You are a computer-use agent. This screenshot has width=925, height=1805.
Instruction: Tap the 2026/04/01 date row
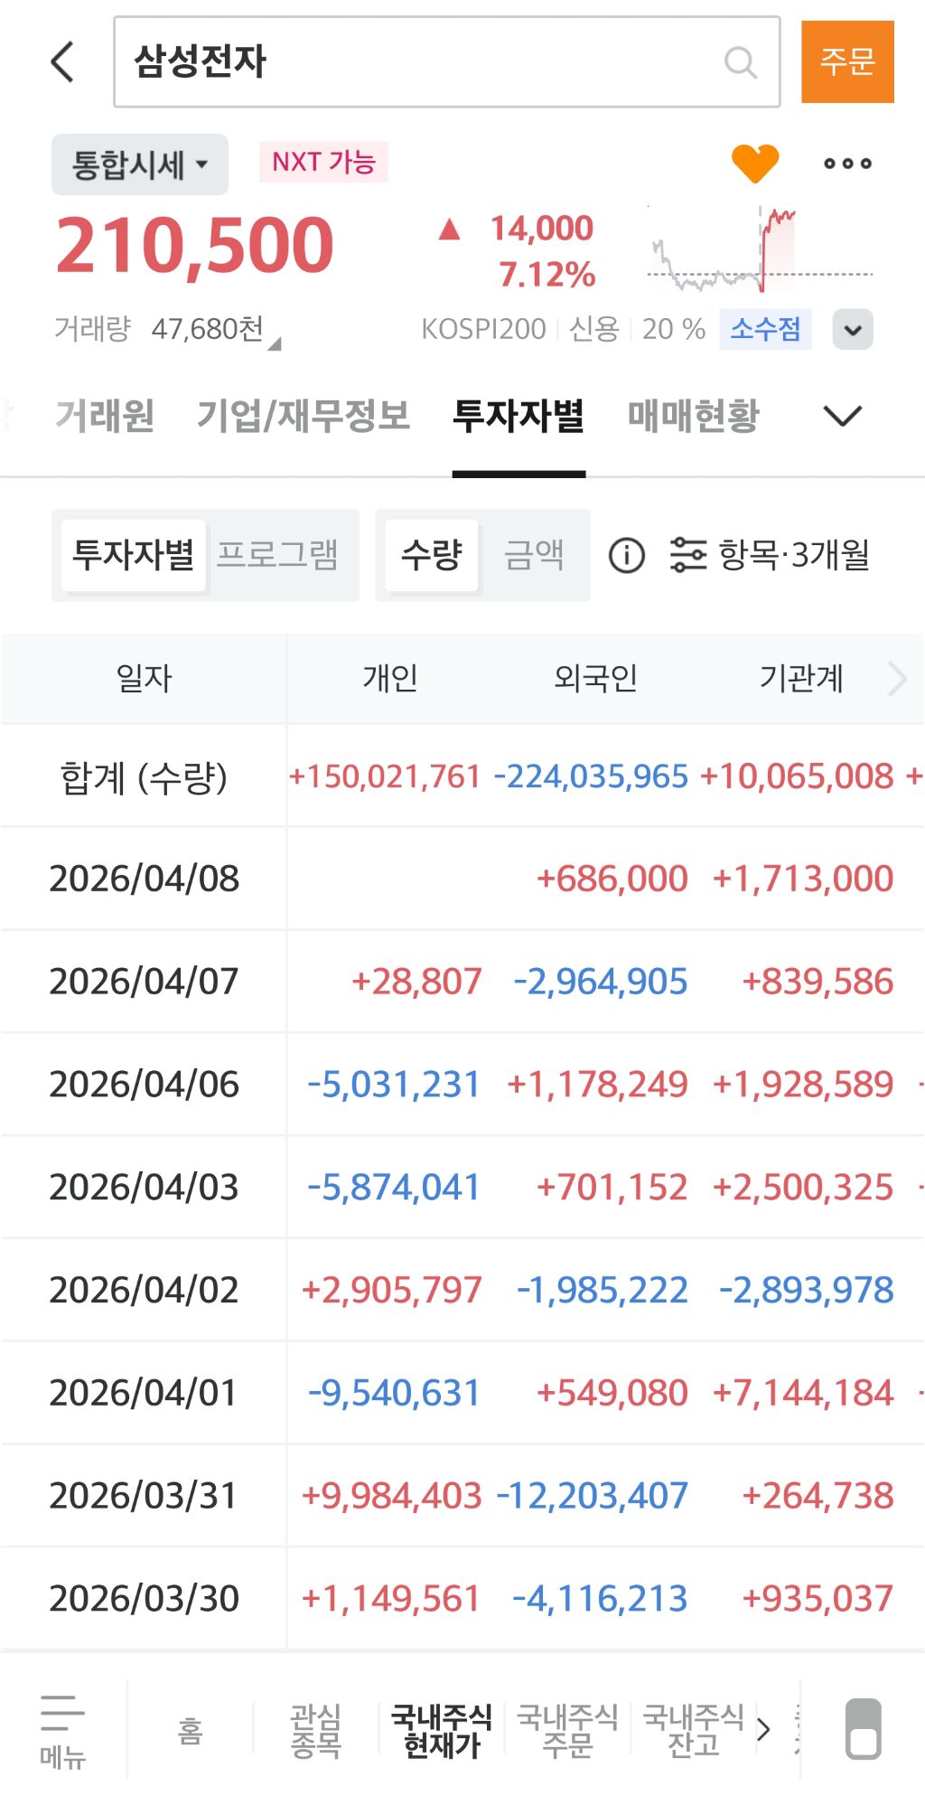point(144,1393)
